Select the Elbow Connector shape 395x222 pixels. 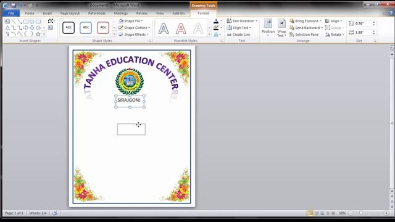pos(14,28)
